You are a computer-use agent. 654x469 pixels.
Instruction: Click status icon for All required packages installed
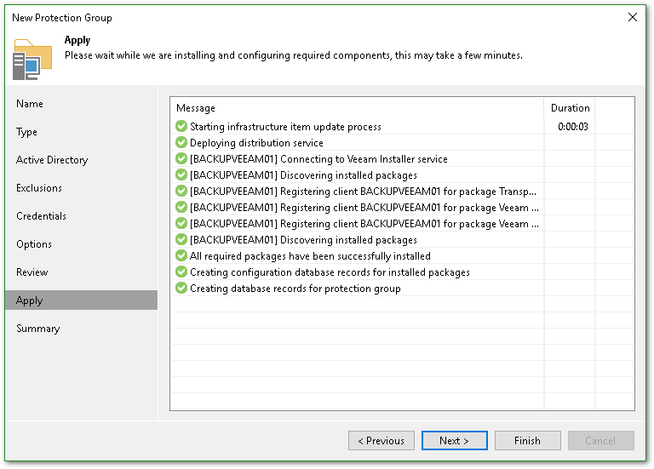181,256
